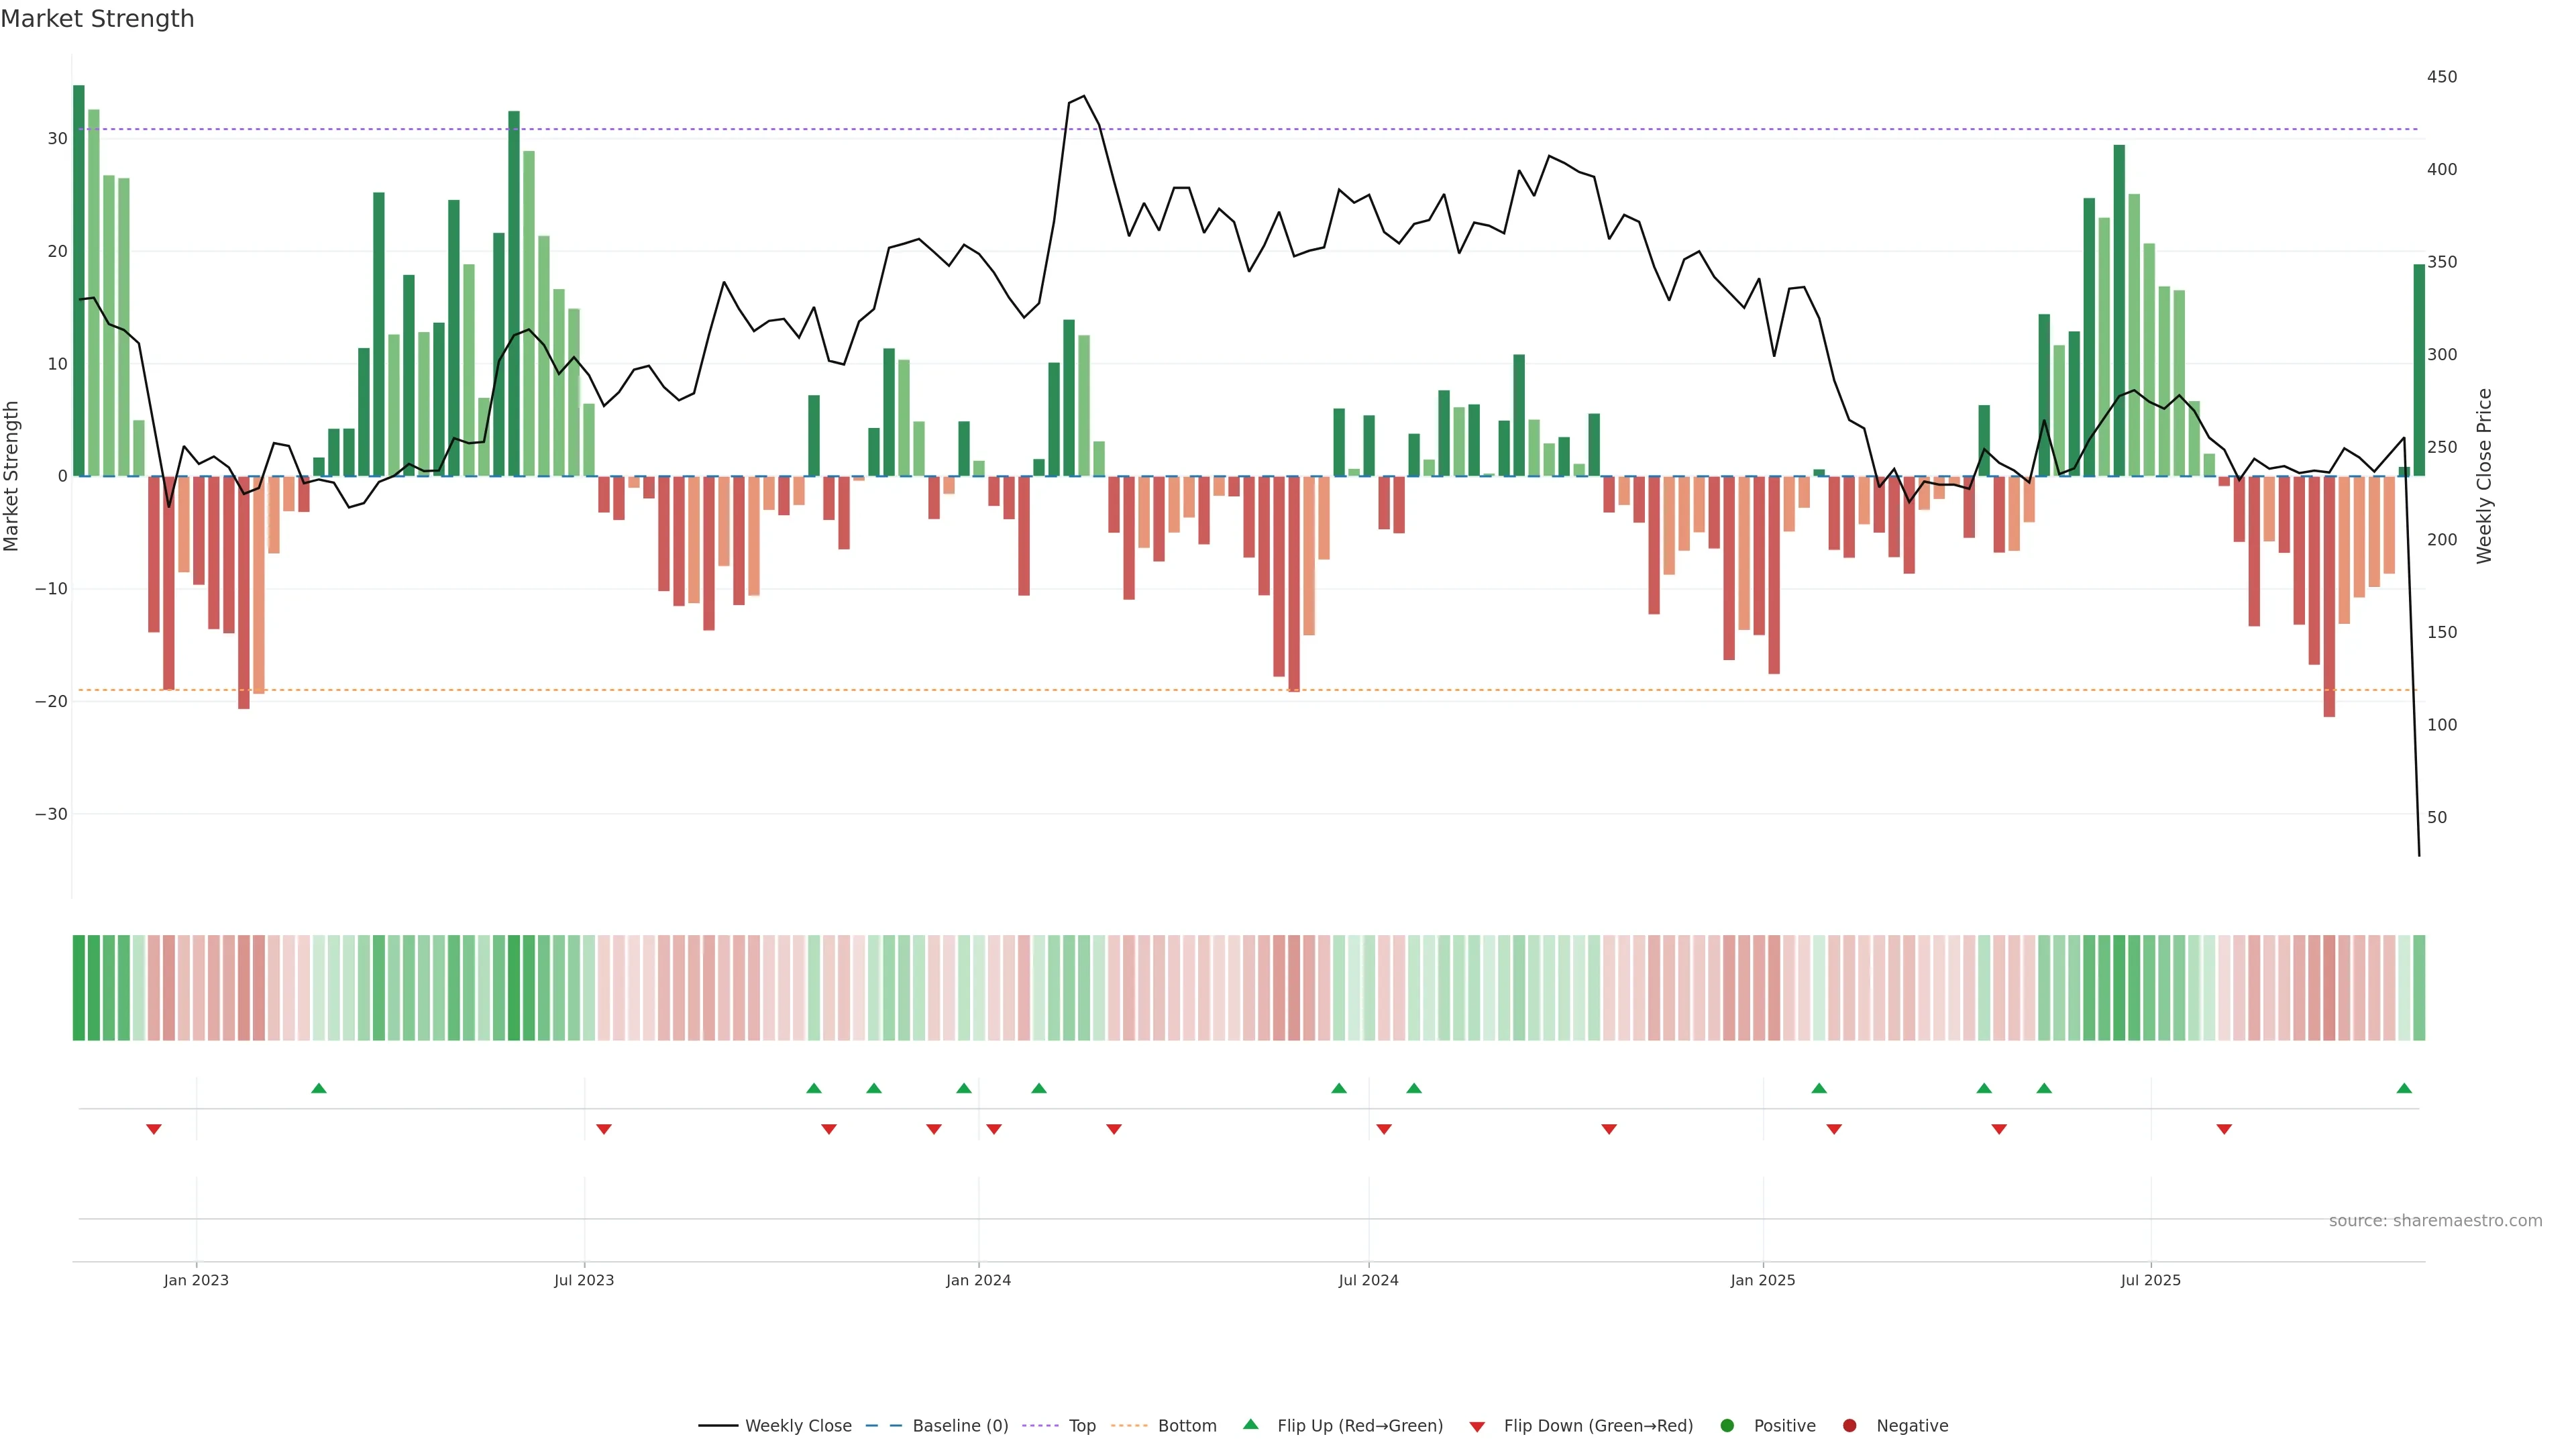2576x1449 pixels.
Task: Click the tall dark green bar at far right
Action: pos(2419,370)
